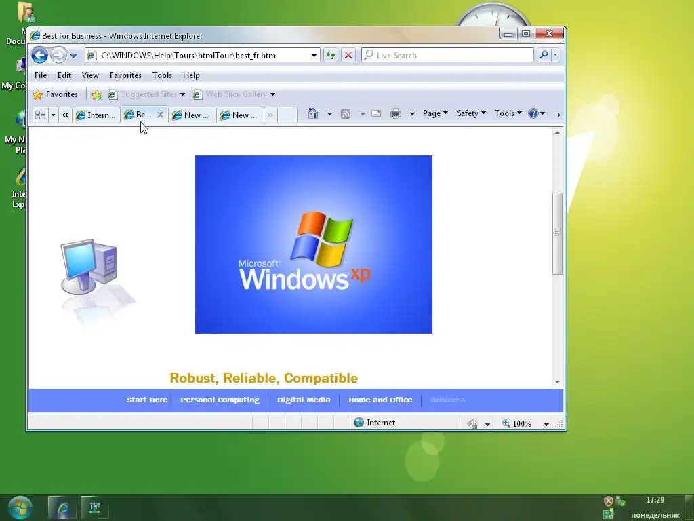
Task: Open the Tools menu in menu bar
Action: point(162,75)
